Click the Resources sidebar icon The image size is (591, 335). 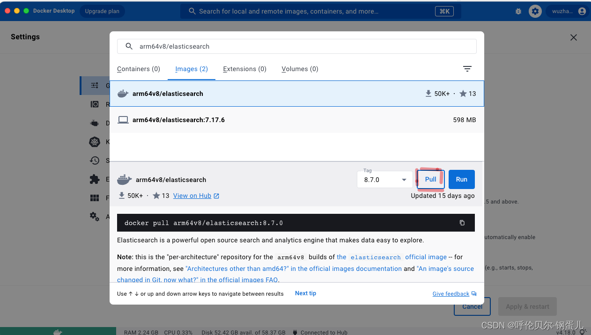tap(95, 104)
